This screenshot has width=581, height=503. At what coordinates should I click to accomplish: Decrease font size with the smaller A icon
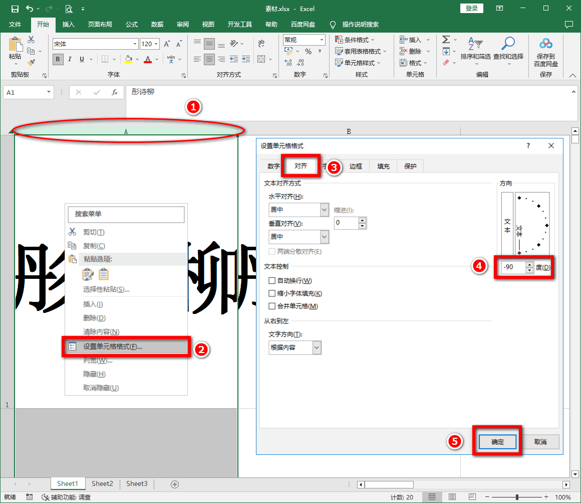tap(179, 44)
